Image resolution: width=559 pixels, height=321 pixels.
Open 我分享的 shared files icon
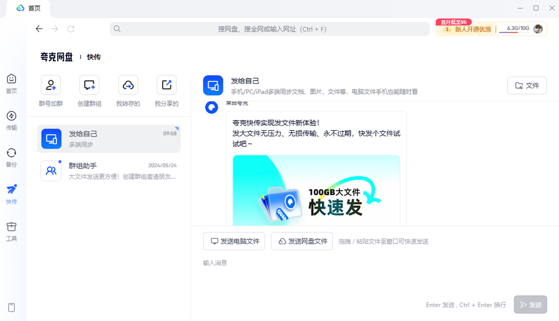[x=166, y=85]
